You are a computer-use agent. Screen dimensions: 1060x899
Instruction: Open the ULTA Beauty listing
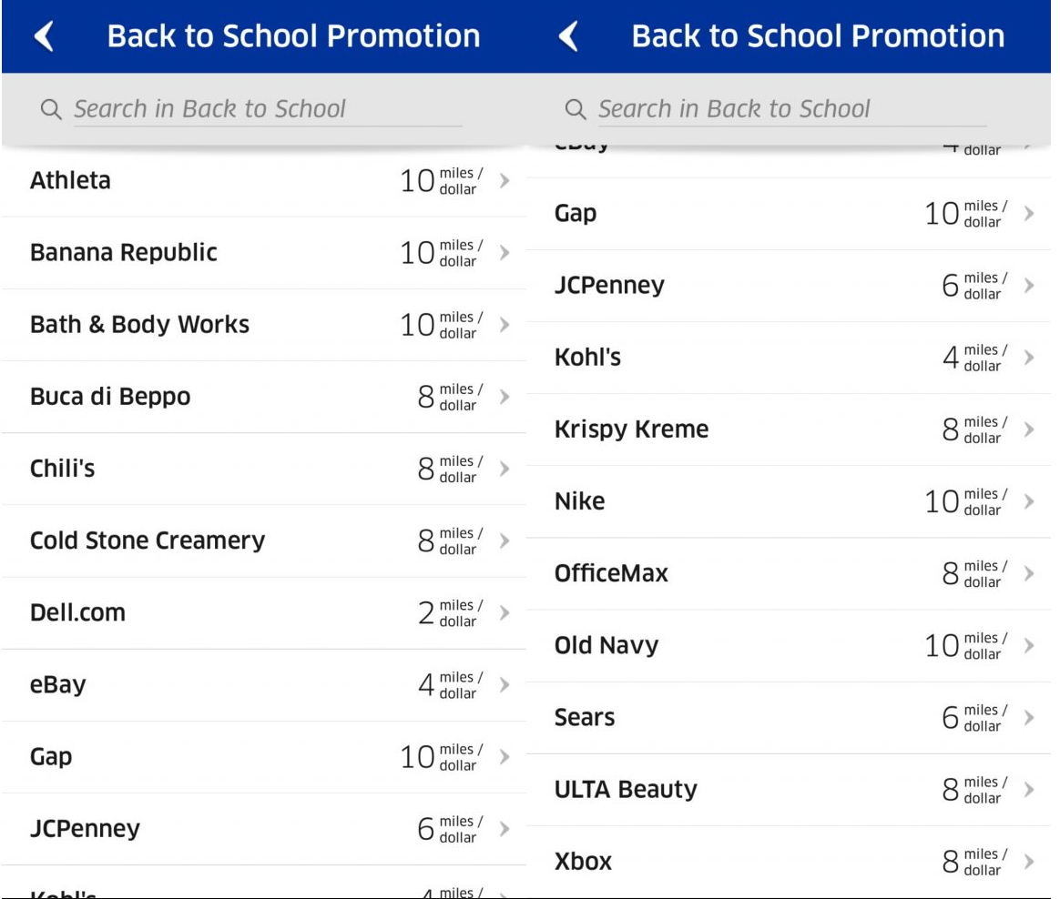coord(626,789)
